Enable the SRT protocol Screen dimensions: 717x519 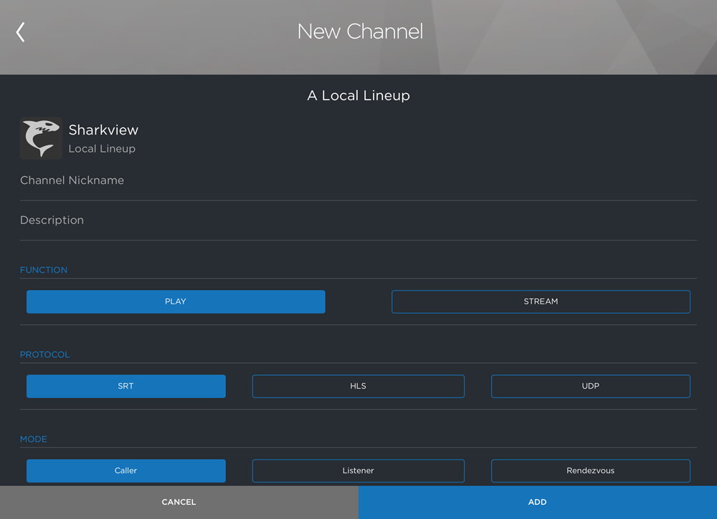(x=125, y=386)
